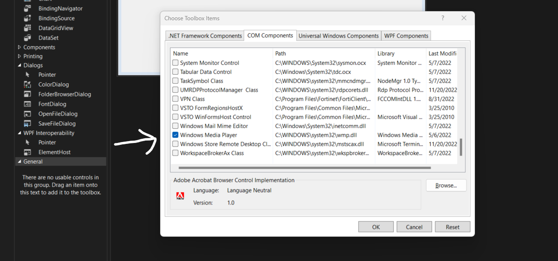Select the ColorDialog toolbox icon

[x=27, y=84]
